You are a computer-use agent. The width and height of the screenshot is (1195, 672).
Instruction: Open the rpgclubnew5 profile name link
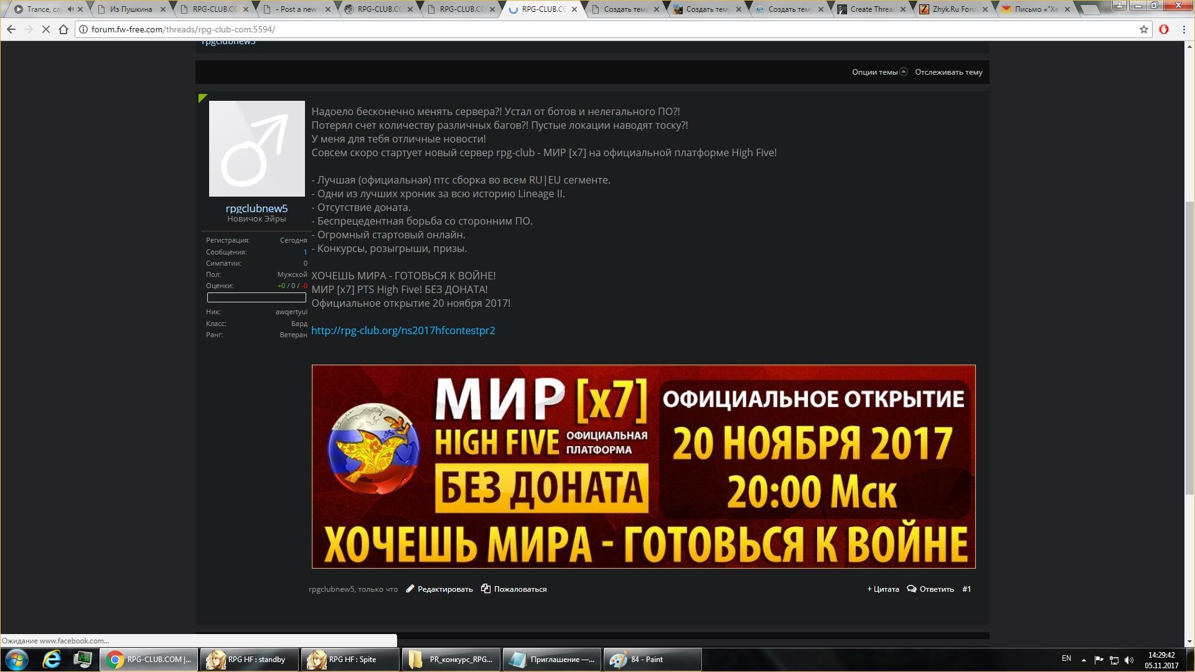click(256, 208)
